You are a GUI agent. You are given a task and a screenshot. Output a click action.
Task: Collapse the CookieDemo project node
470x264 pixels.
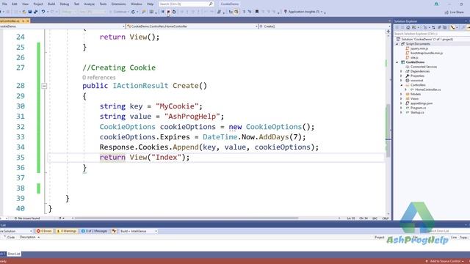point(397,62)
